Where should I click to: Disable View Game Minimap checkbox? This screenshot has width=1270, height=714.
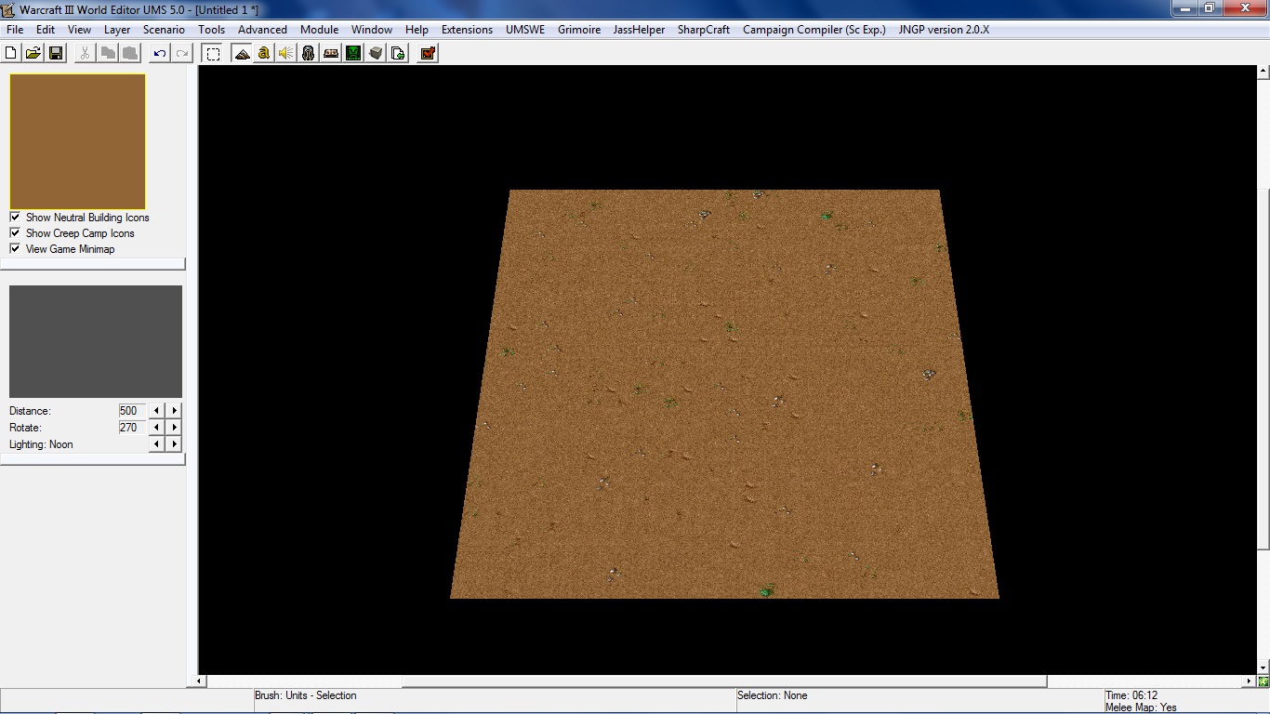pyautogui.click(x=15, y=248)
